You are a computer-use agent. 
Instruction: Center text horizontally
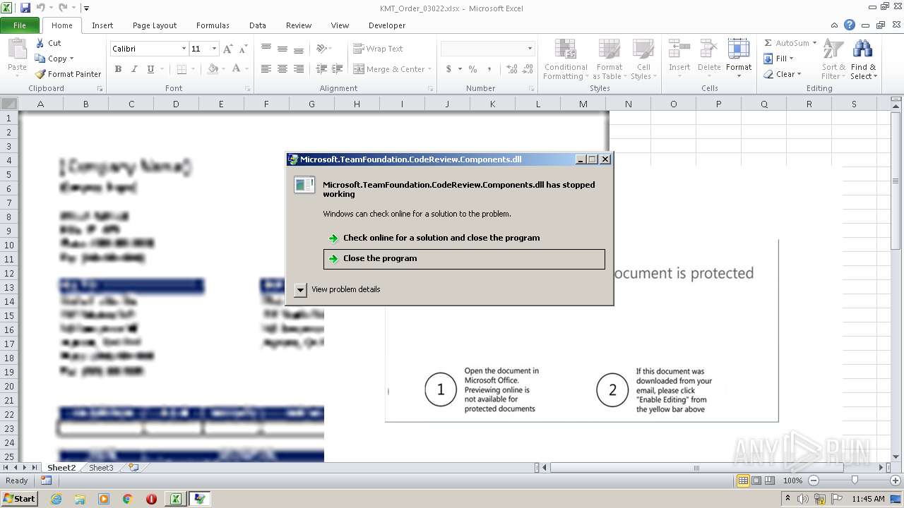tap(282, 69)
